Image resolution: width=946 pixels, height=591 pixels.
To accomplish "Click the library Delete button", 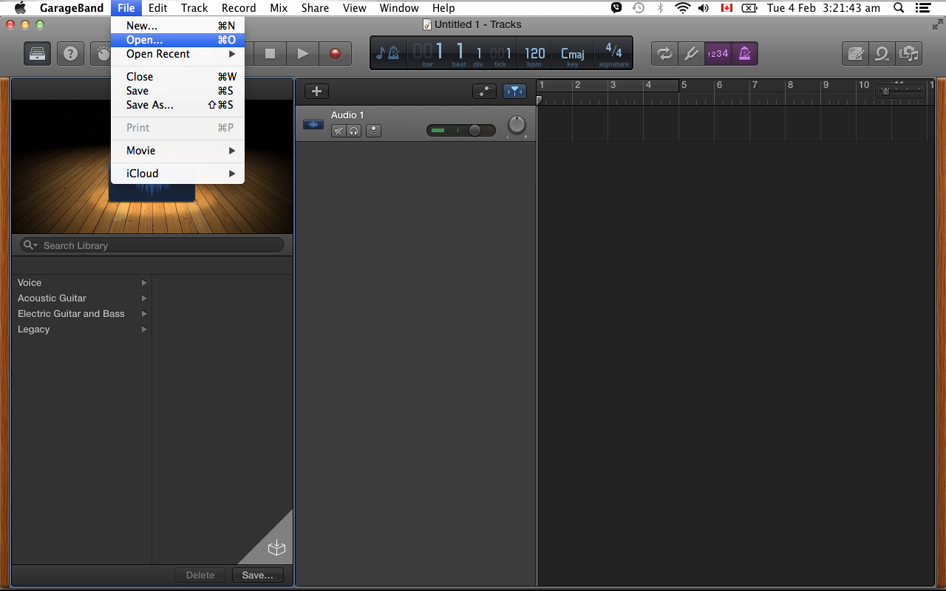I will (x=200, y=575).
